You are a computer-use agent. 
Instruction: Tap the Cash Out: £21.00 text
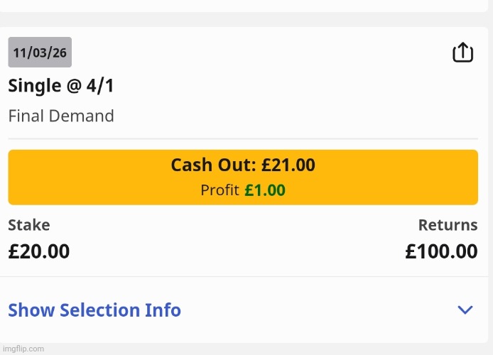pos(243,165)
